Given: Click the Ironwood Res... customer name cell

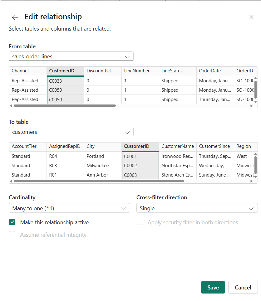Looking at the screenshot, I should tap(178, 156).
